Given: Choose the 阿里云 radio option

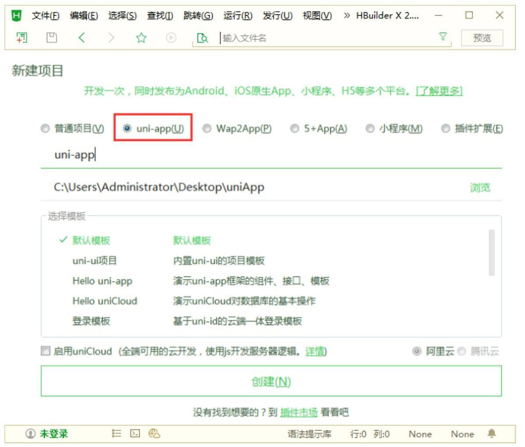Looking at the screenshot, I should pos(417,351).
